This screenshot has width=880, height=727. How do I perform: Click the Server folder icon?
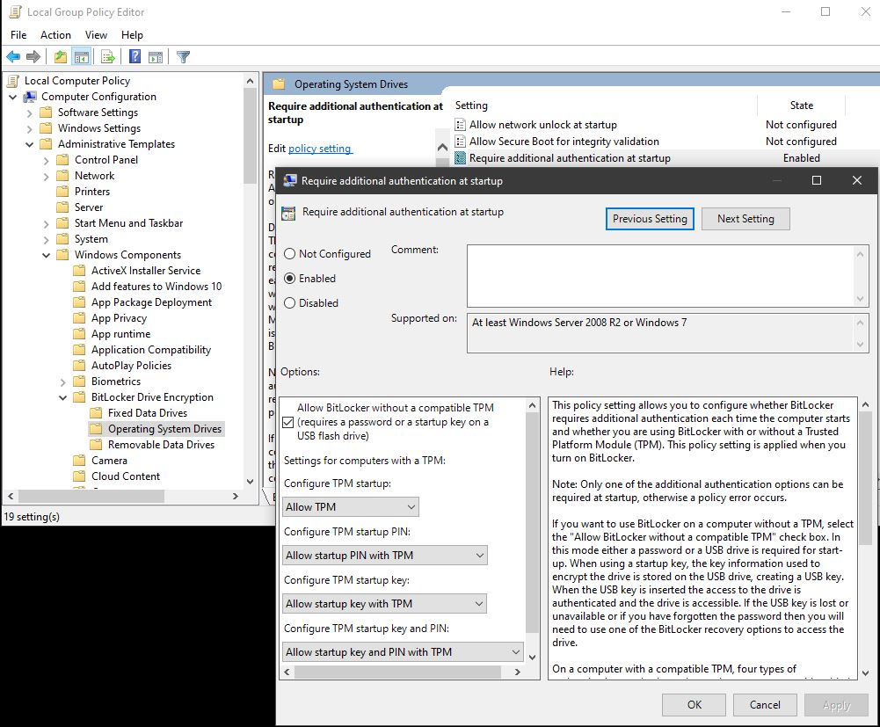click(62, 207)
